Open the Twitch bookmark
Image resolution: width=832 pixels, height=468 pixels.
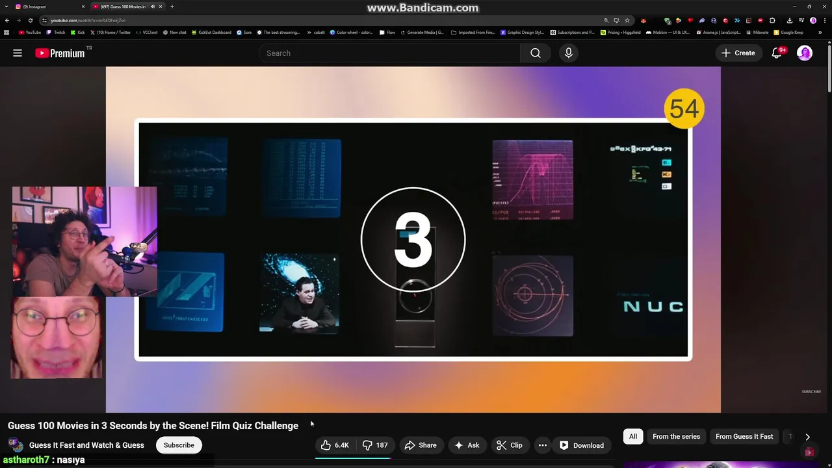(56, 32)
